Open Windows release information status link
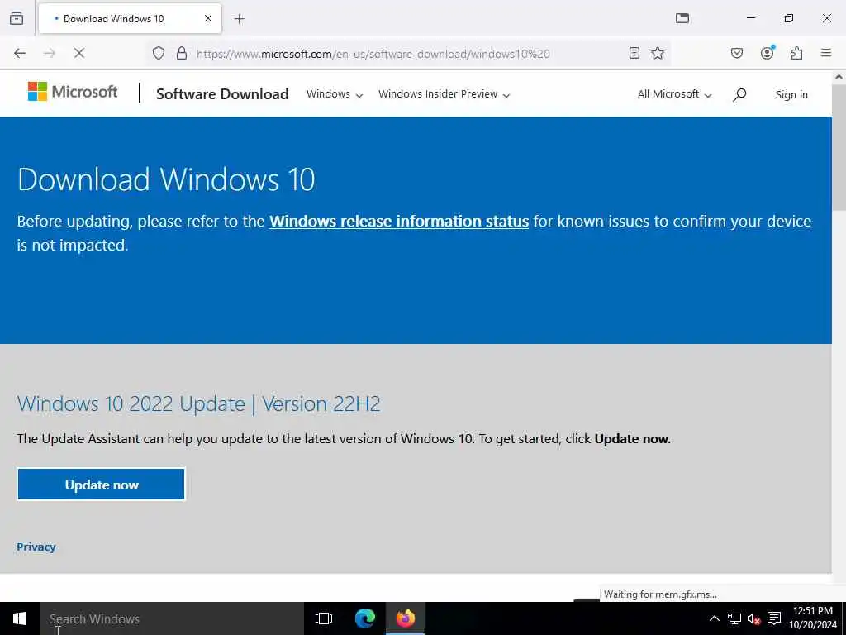This screenshot has width=846, height=635. click(x=399, y=222)
